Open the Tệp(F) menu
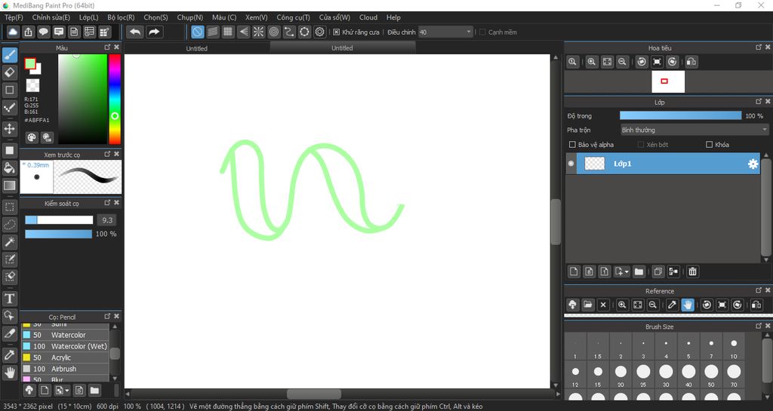Screen dimensions: 773x411 tap(14, 17)
